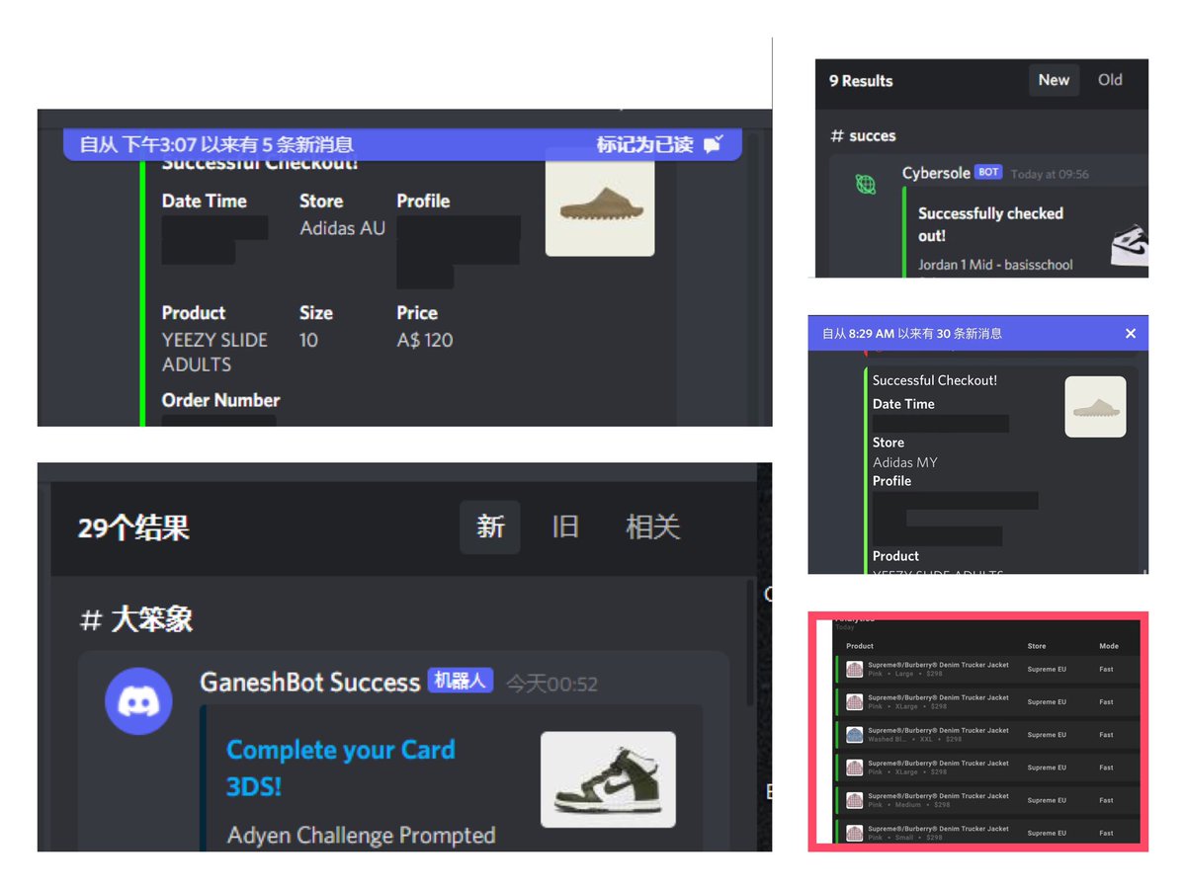Click the GaneshBot Success Discord avatar

point(138,700)
